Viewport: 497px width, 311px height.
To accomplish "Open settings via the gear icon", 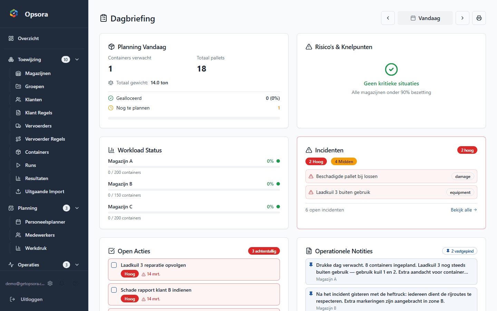I will 50,283.
